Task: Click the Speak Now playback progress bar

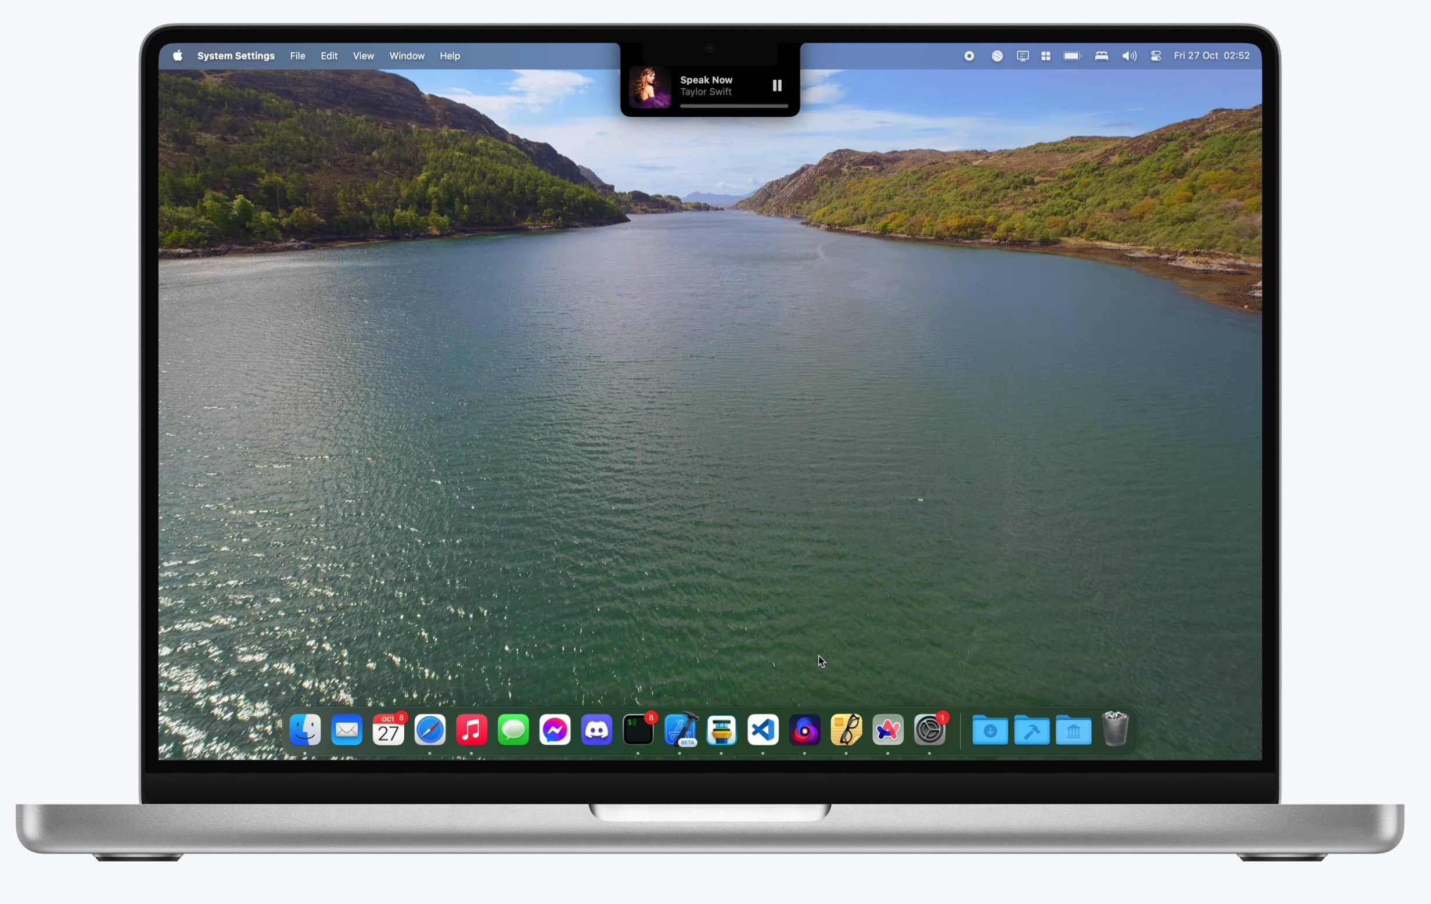Action: 734,106
